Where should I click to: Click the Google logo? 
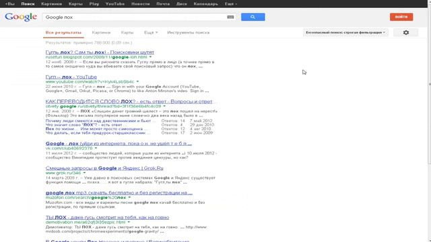21,17
